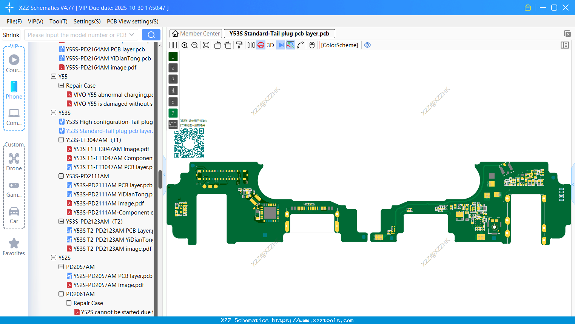Image resolution: width=575 pixels, height=324 pixels.
Task: Open the PCB View settings menu
Action: (132, 22)
